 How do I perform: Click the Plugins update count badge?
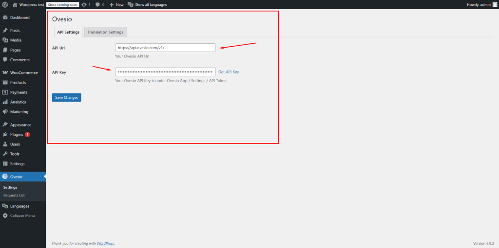point(27,134)
